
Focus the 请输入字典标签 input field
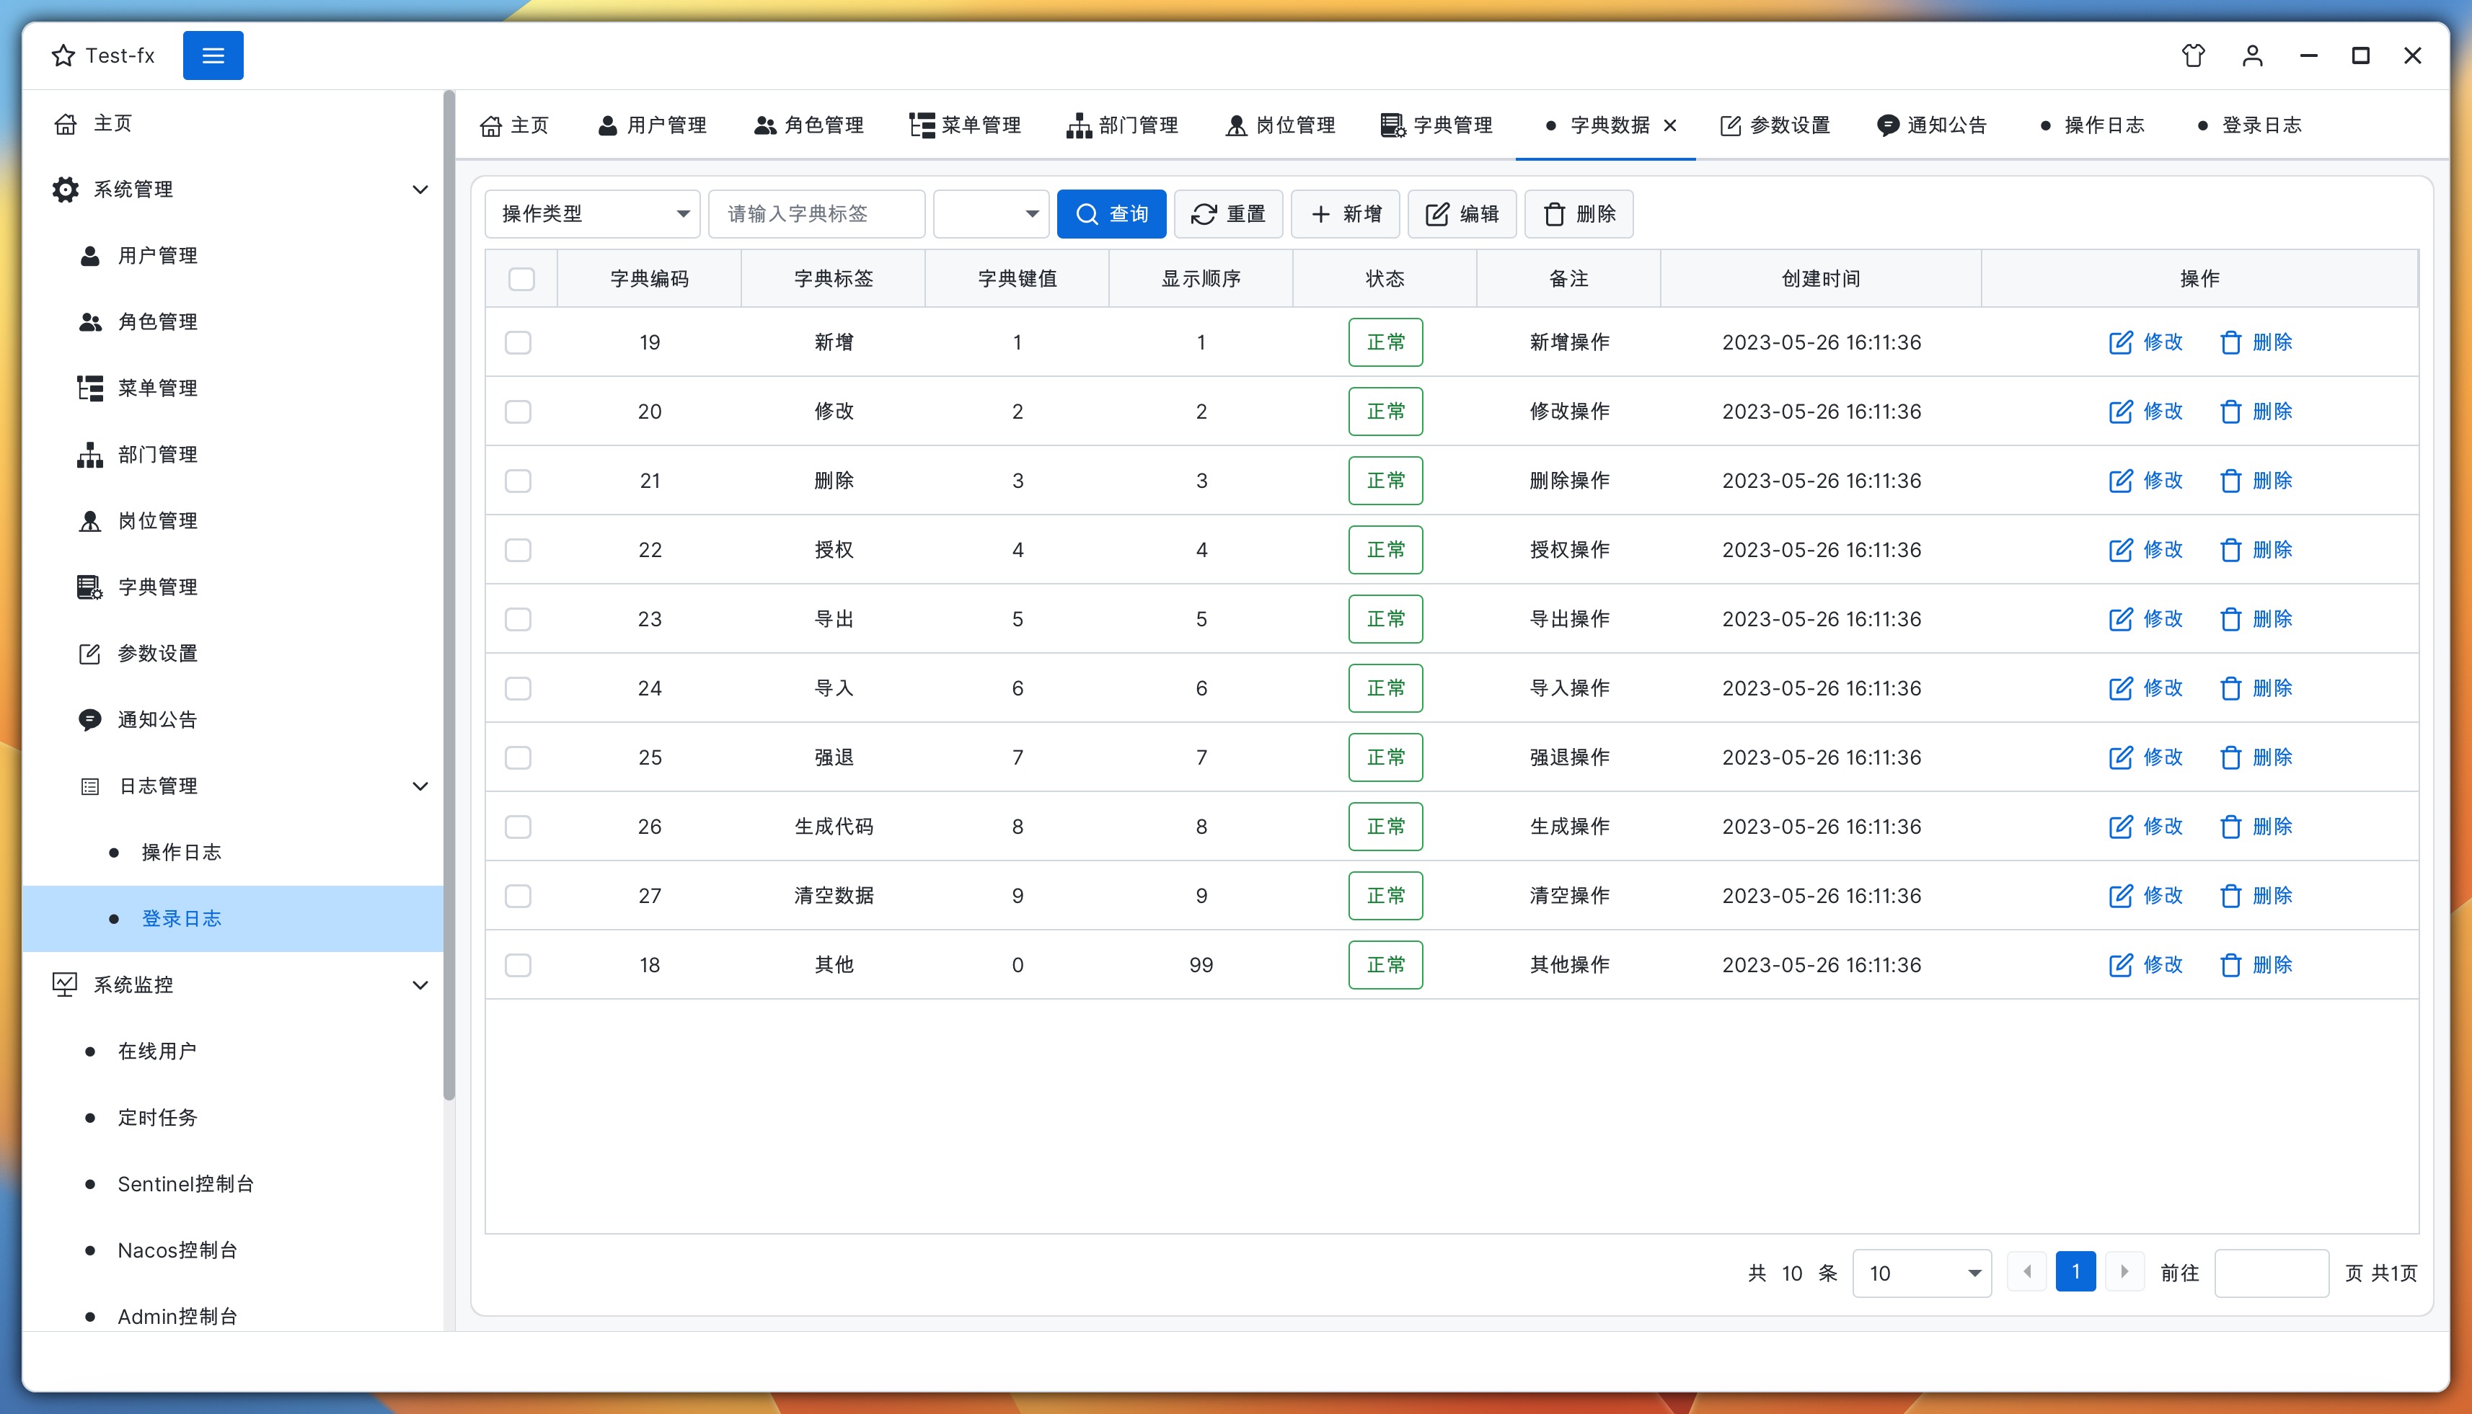(x=816, y=213)
